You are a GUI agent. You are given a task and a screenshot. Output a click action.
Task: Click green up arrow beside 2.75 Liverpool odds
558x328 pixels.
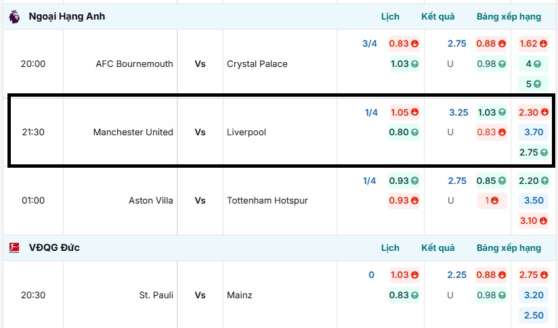(x=544, y=152)
